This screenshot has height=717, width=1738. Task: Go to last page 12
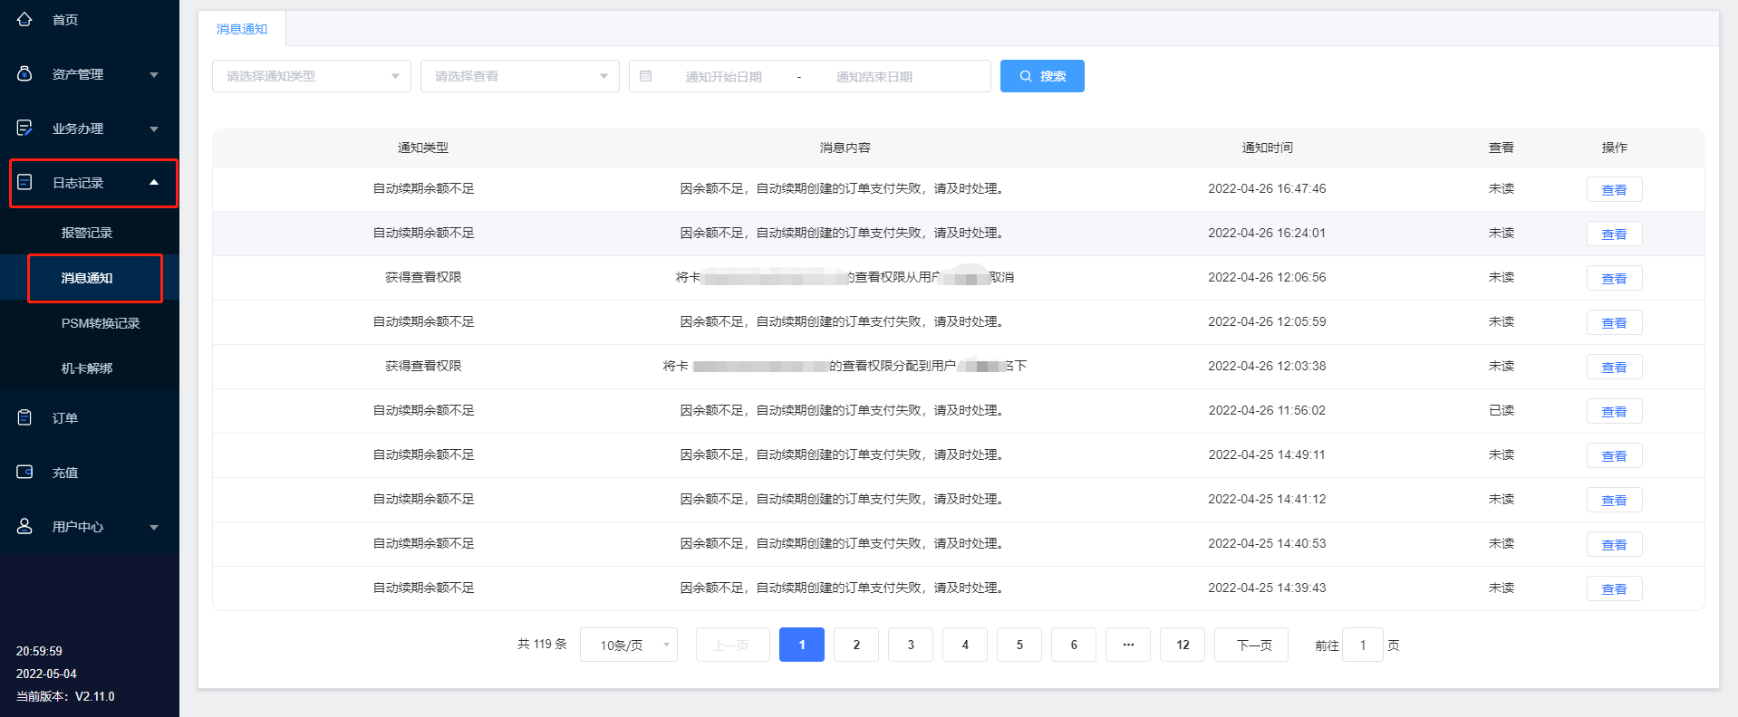(1183, 645)
